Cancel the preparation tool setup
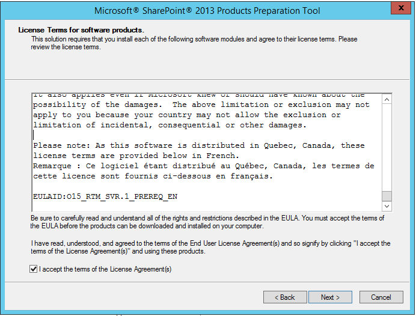The height and width of the screenshot is (316, 416). click(381, 297)
